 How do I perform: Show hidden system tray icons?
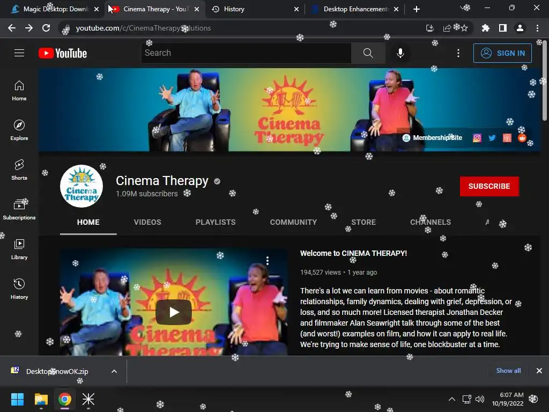click(452, 399)
